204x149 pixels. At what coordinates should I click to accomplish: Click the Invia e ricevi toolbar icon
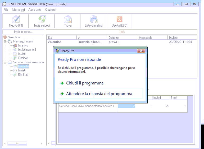(42, 19)
